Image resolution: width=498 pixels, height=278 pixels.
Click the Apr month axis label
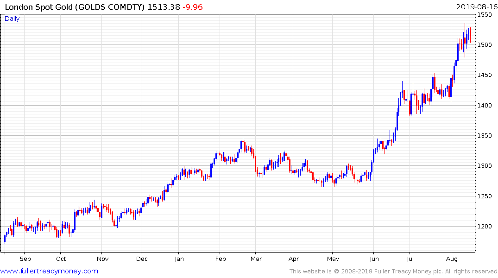pyautogui.click(x=294, y=259)
